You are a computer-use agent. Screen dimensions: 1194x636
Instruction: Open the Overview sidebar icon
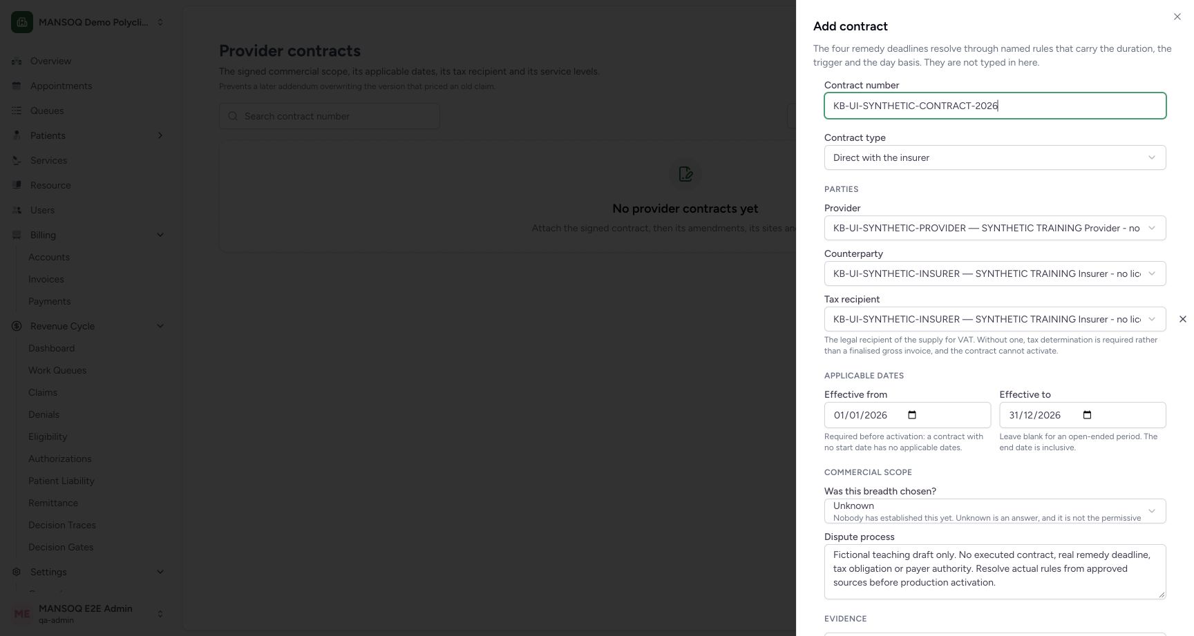pos(17,61)
